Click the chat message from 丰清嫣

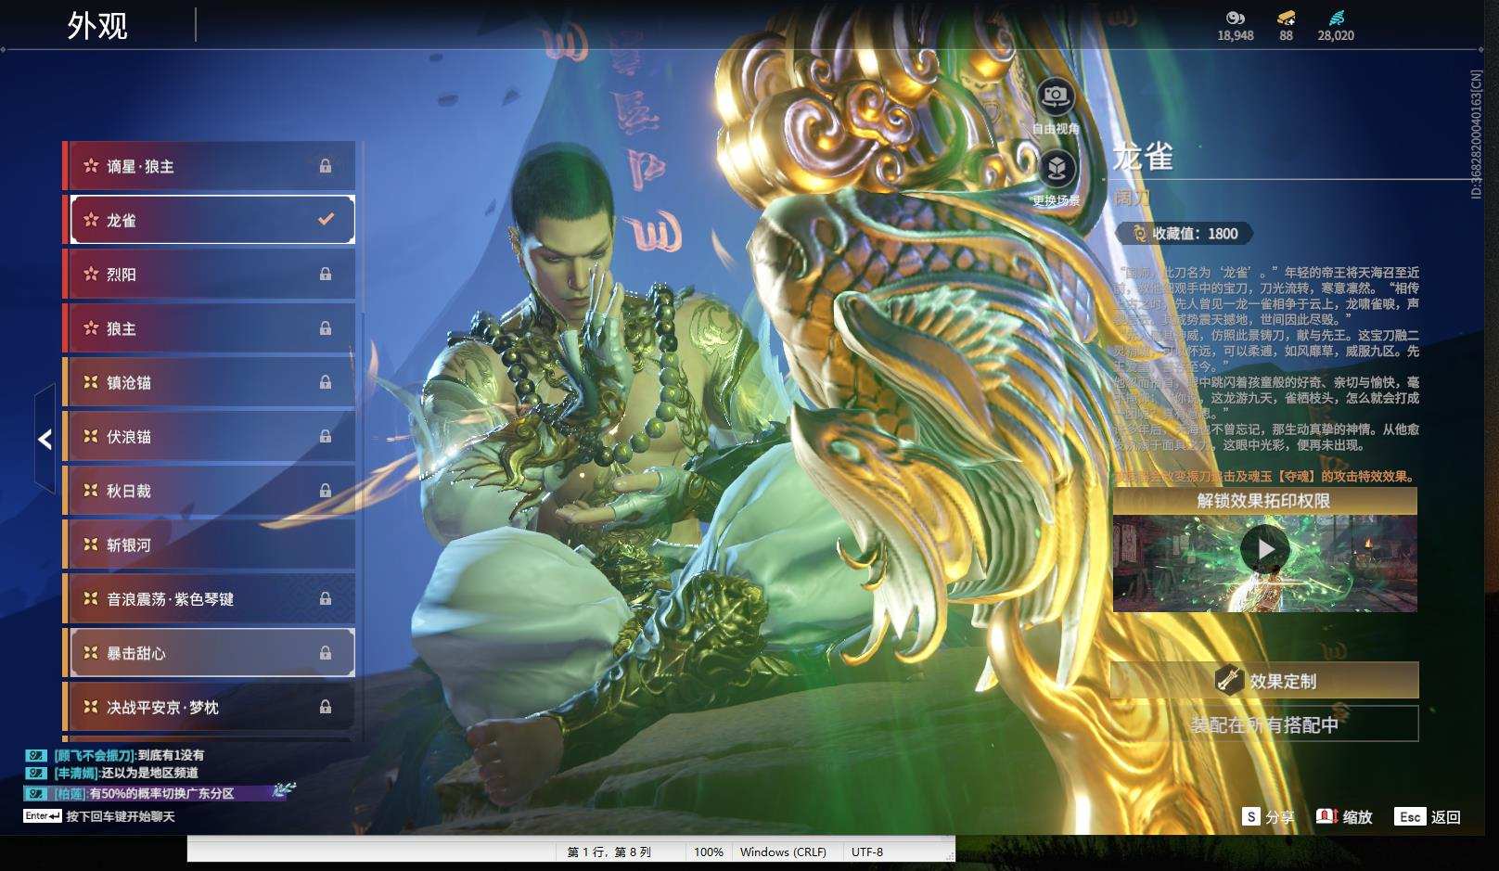coord(125,773)
